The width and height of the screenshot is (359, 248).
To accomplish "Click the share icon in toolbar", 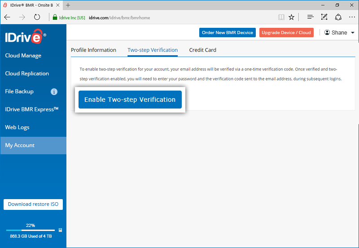I will click(x=338, y=17).
